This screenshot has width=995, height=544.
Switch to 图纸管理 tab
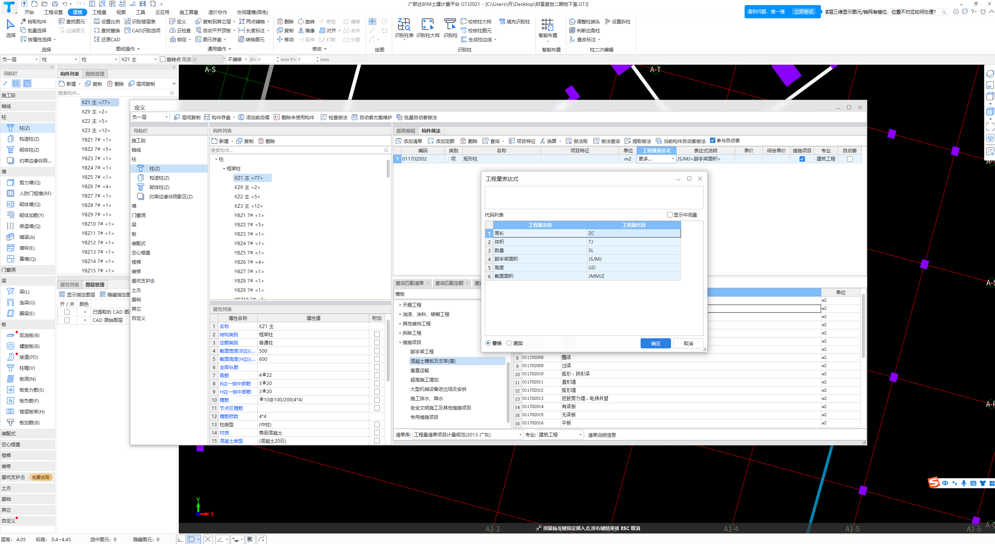(95, 74)
